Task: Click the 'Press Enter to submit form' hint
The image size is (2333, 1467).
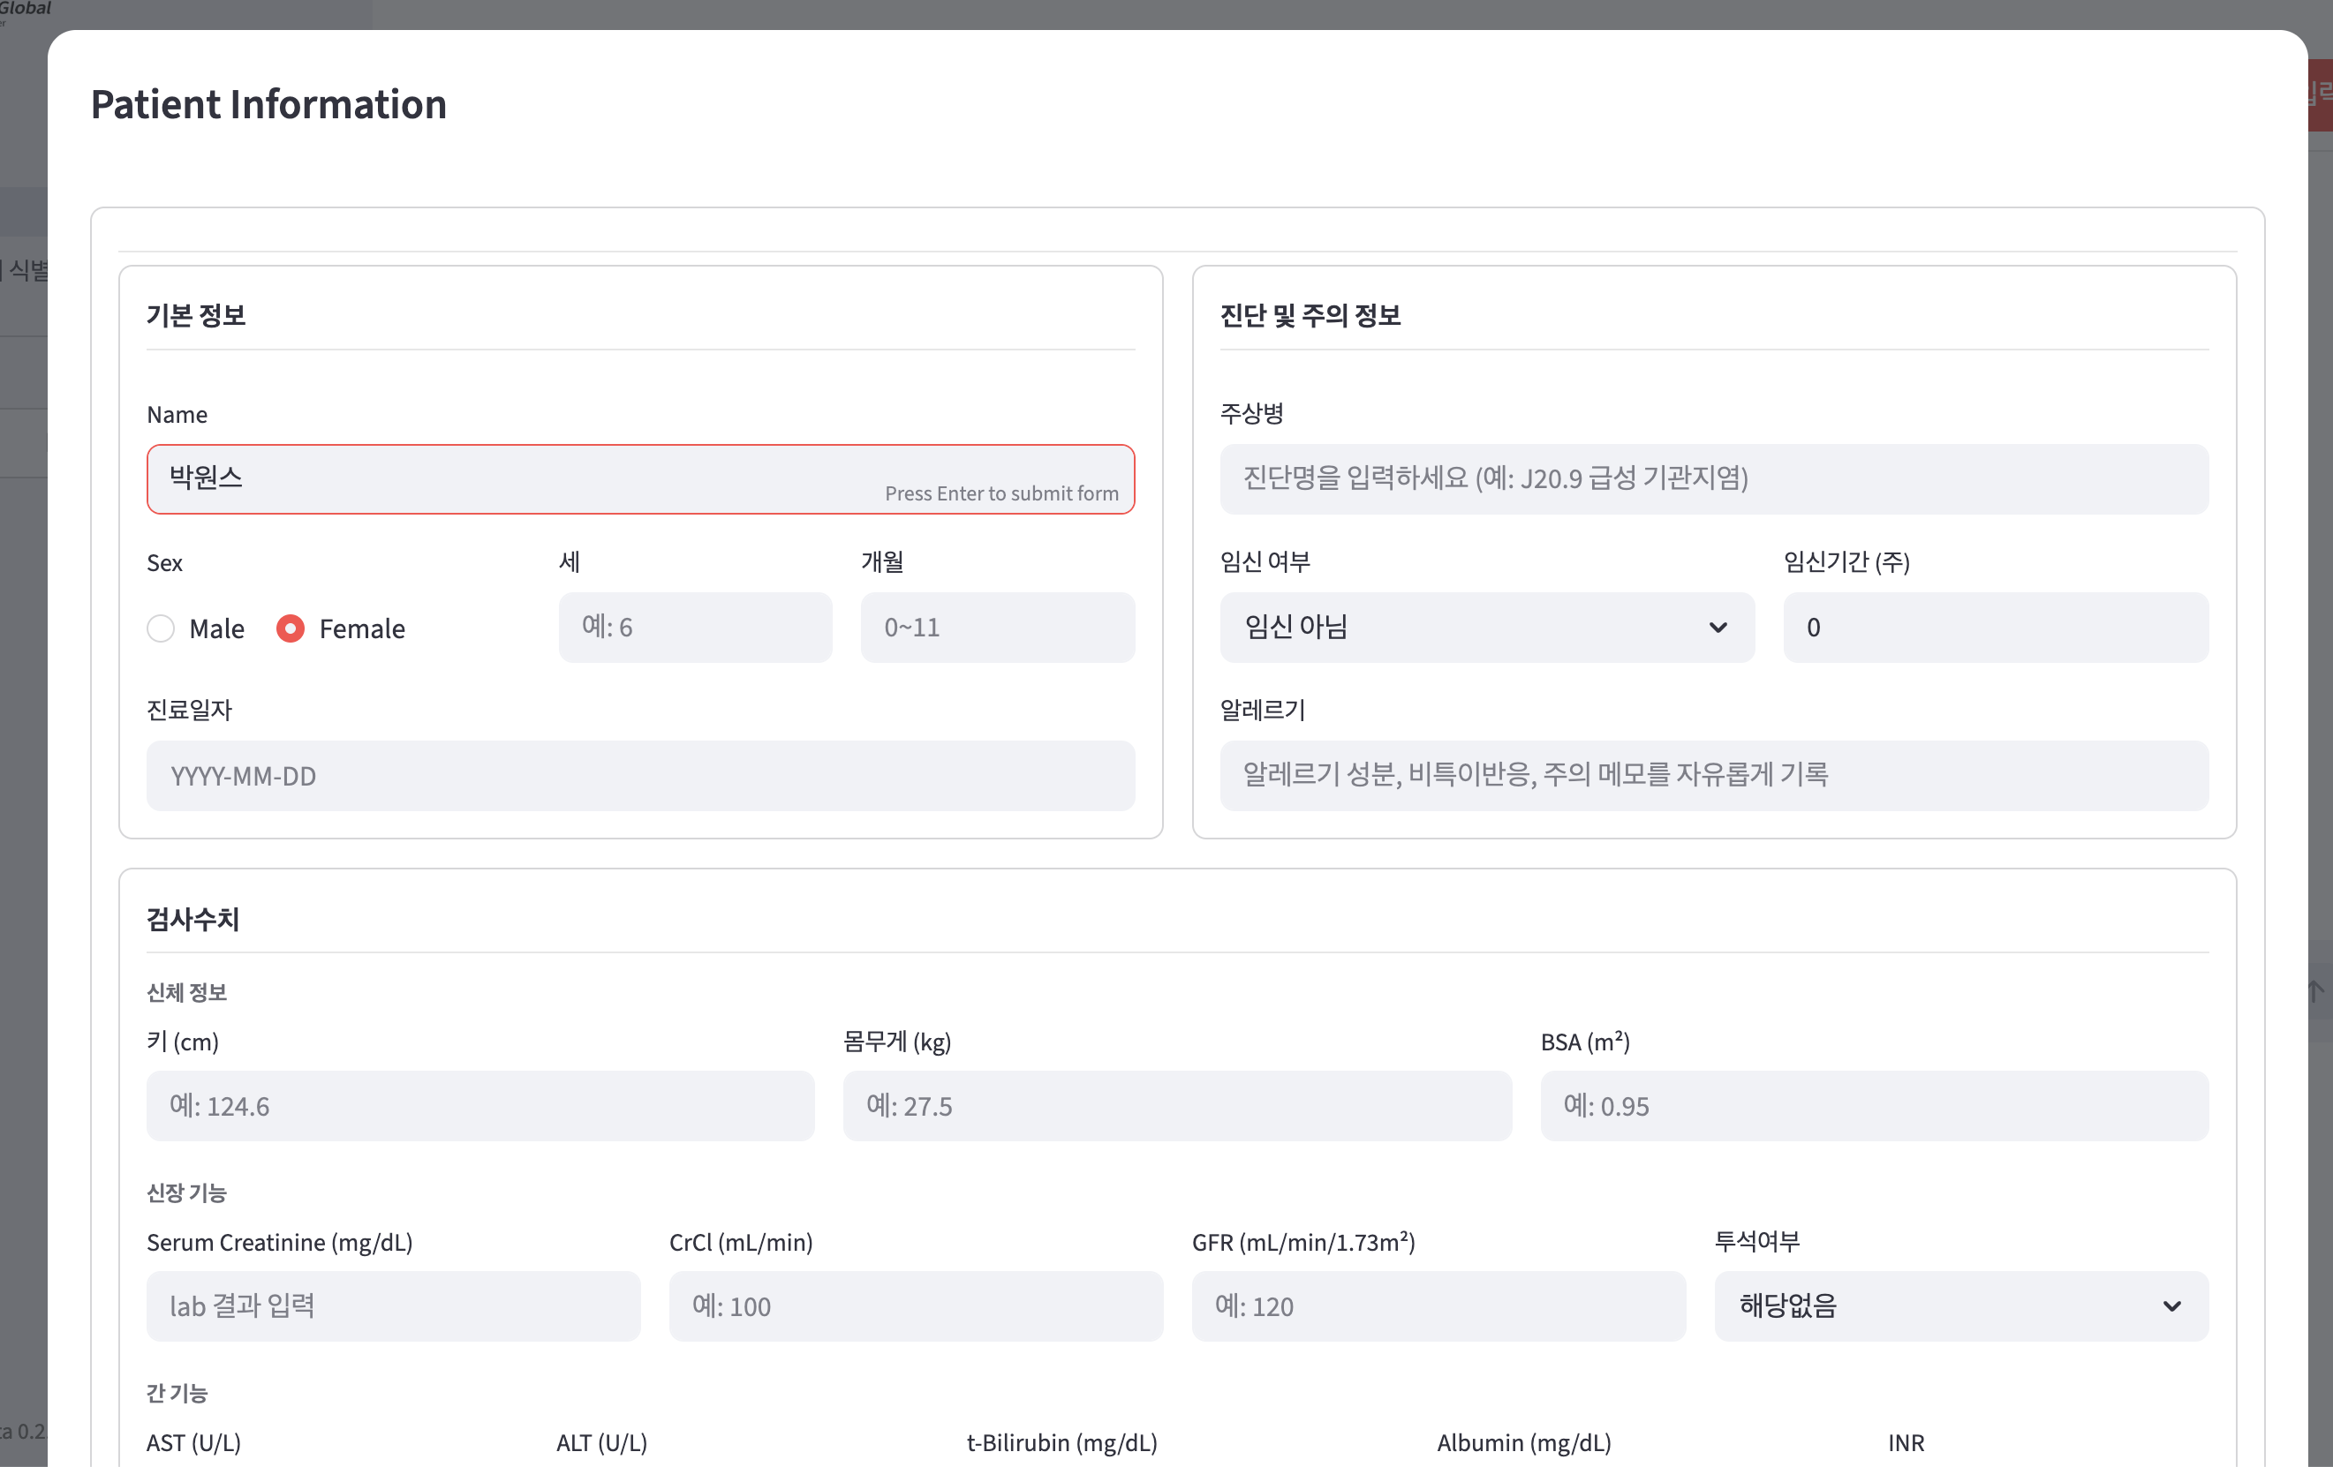Action: click(1001, 493)
